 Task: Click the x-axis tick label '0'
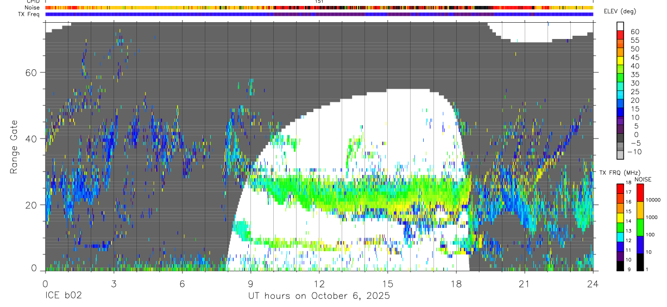(x=45, y=284)
